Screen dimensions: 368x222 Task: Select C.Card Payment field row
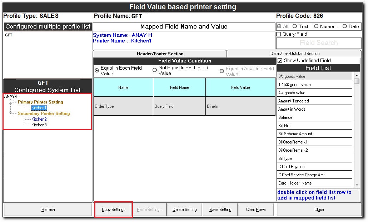click(x=314, y=166)
